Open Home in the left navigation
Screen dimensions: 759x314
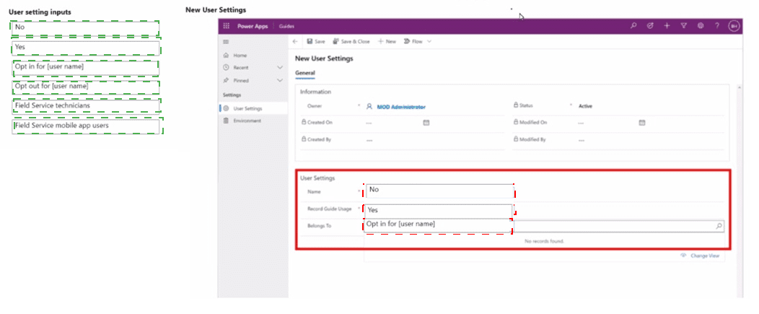(x=235, y=56)
